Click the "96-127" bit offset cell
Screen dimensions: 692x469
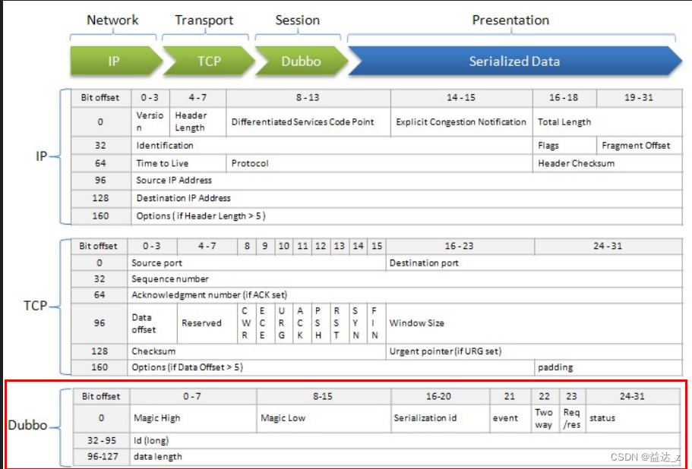pos(102,457)
